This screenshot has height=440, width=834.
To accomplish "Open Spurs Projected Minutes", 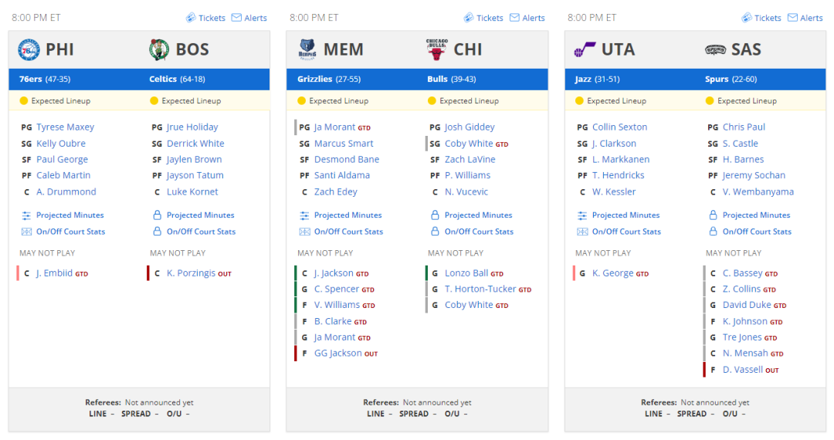I will [756, 215].
